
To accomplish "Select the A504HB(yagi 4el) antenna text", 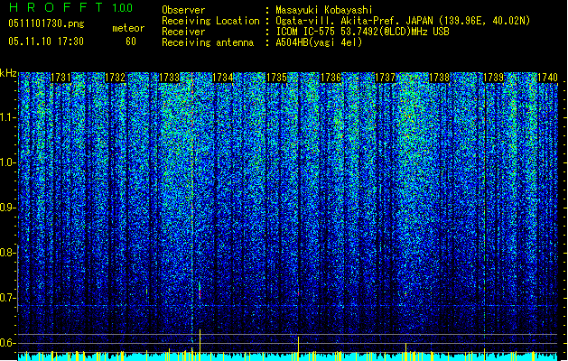I will point(319,42).
